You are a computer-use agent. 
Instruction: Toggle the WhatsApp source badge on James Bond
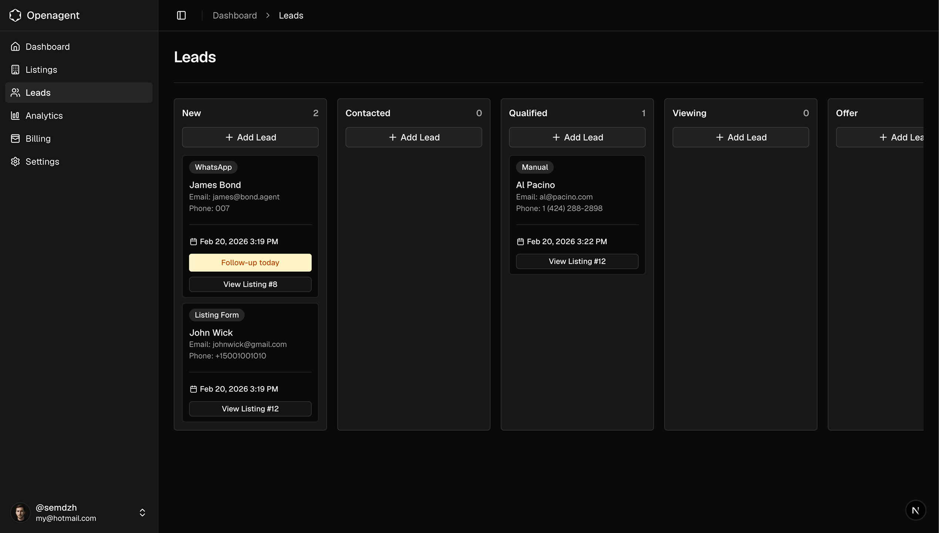click(213, 167)
